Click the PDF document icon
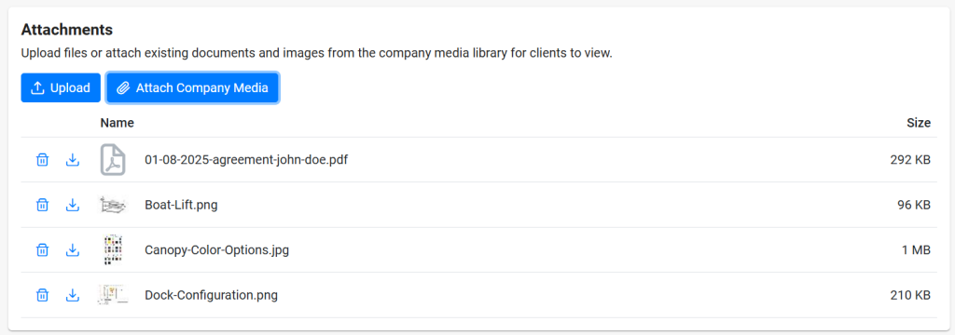This screenshot has height=335, width=955. (113, 160)
